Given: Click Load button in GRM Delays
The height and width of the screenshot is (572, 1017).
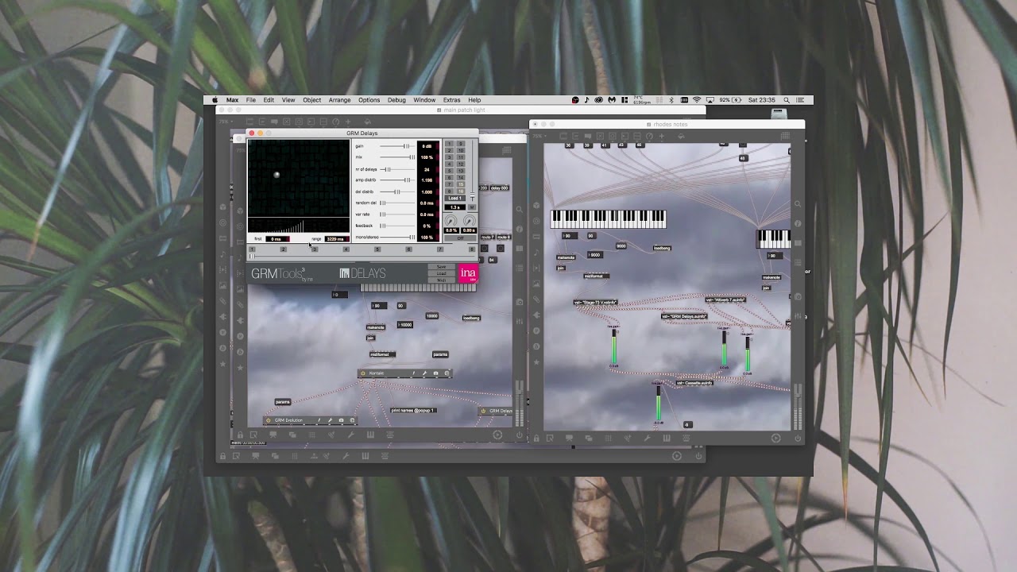Looking at the screenshot, I should click(442, 273).
